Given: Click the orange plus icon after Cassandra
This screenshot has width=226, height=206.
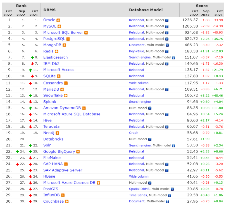Looking at the screenshot, I should click(x=66, y=83).
